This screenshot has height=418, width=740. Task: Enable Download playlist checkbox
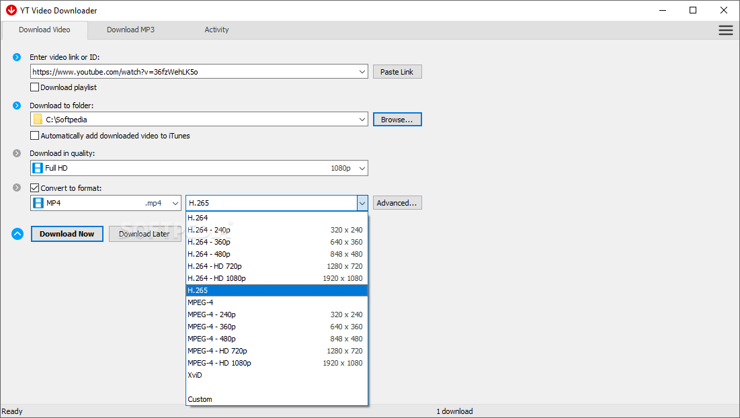(x=34, y=87)
